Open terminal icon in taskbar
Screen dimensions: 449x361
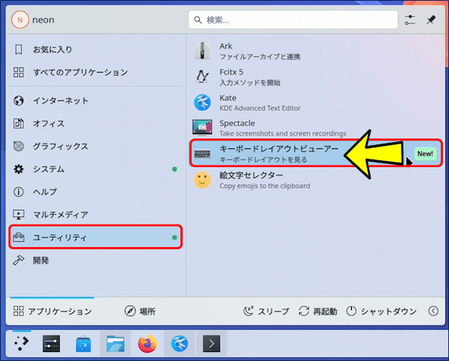213,344
